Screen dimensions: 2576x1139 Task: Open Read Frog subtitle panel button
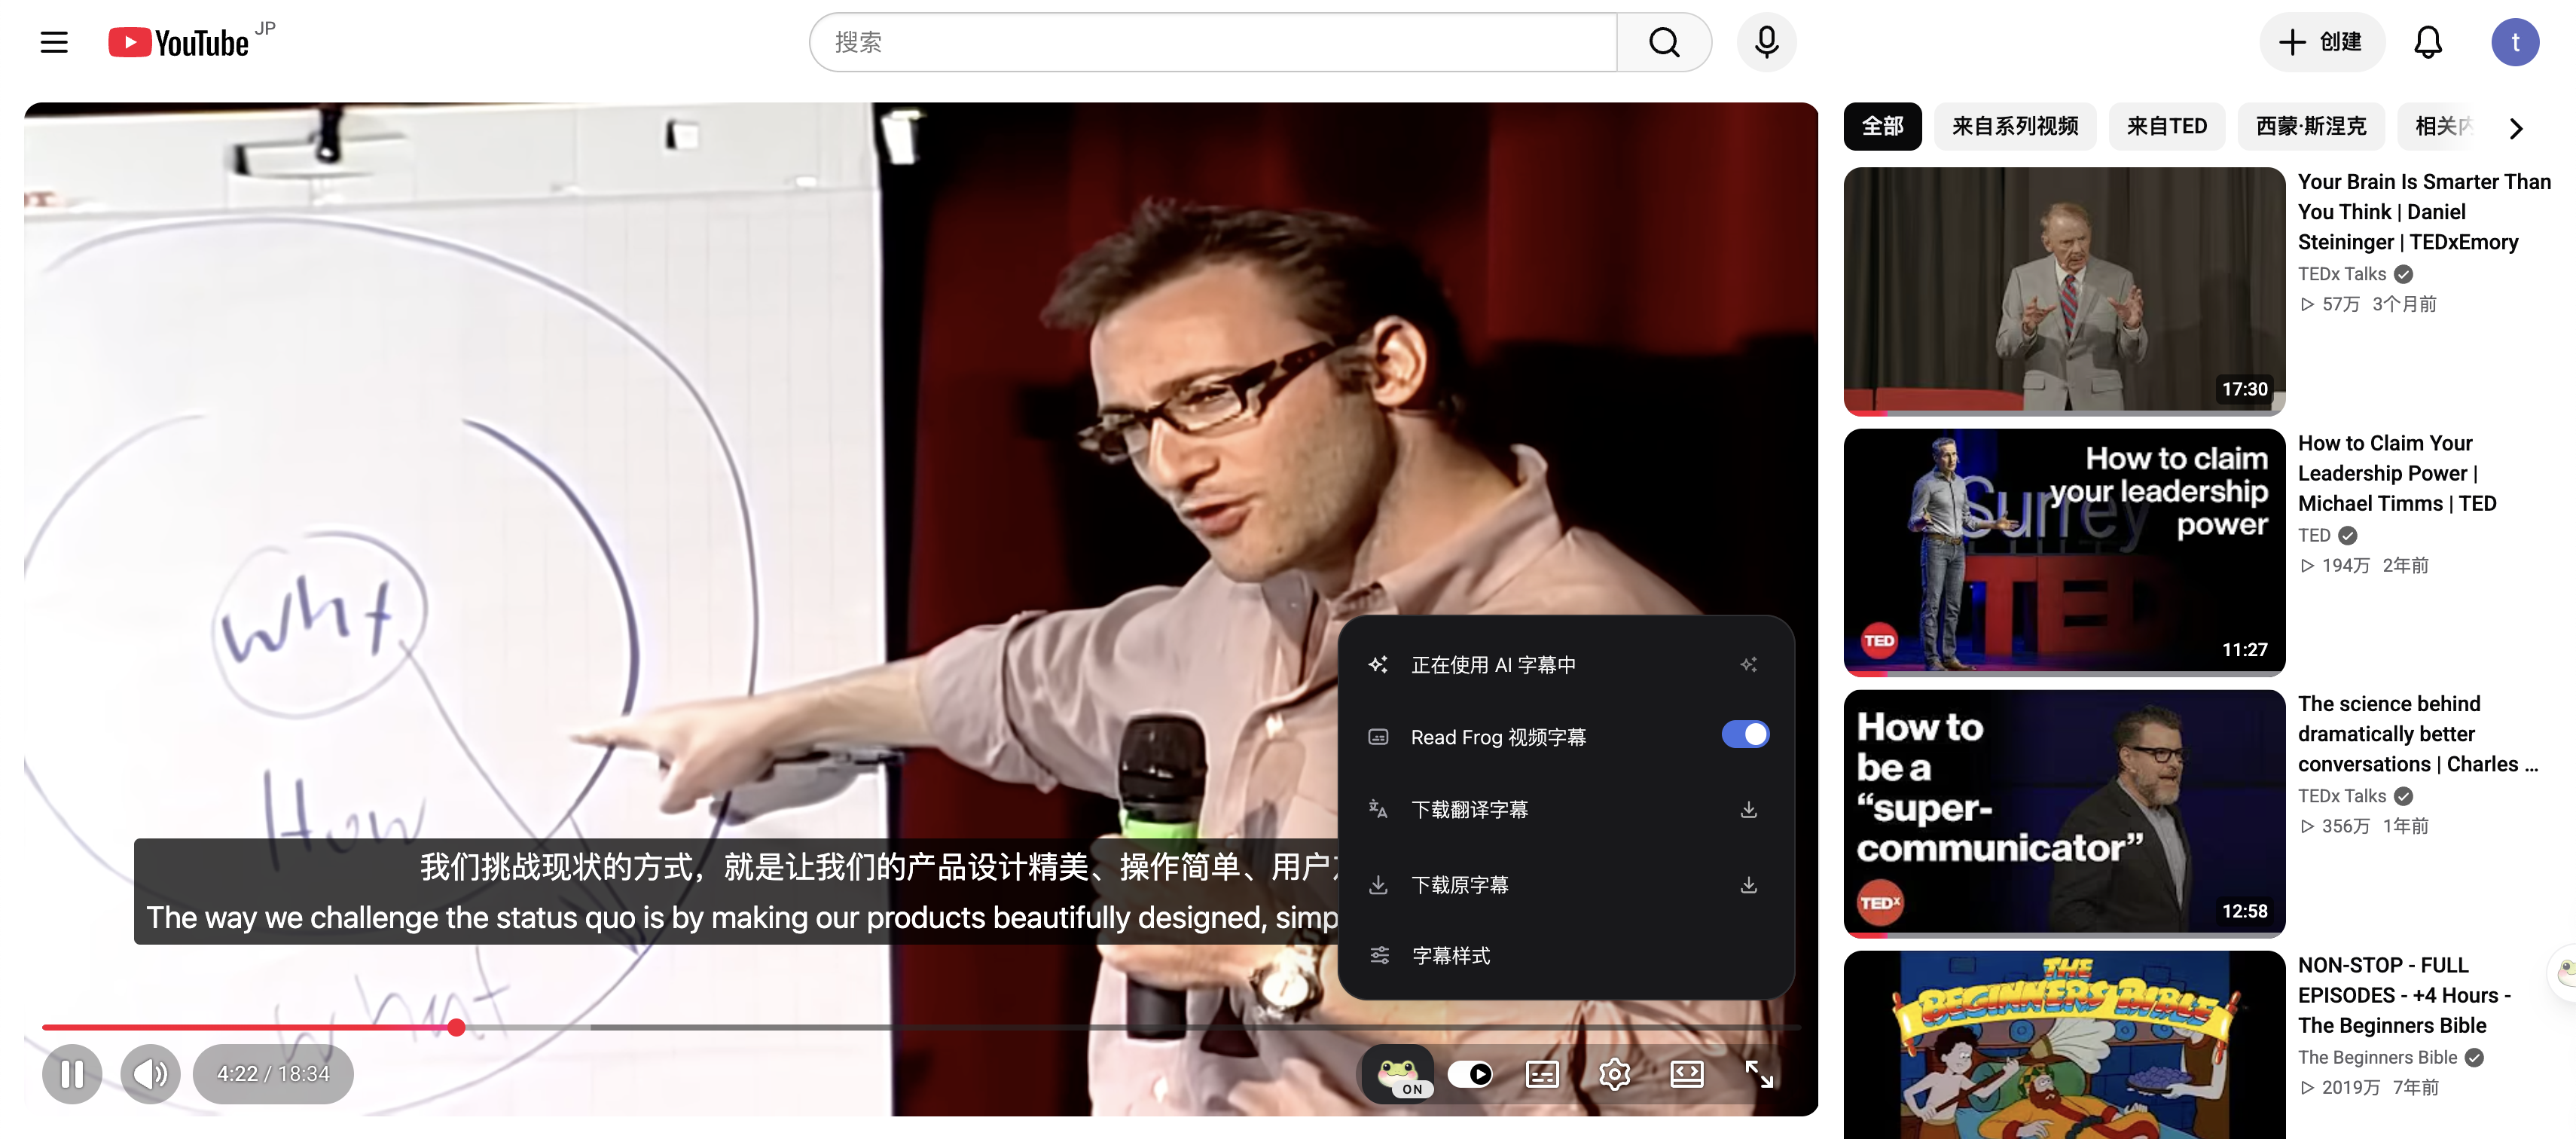(x=1398, y=1074)
